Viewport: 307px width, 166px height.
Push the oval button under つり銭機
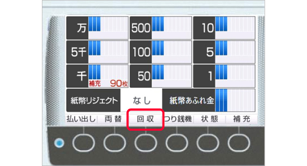pos(177,143)
